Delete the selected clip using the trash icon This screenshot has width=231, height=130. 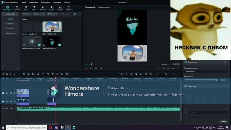point(23,74)
